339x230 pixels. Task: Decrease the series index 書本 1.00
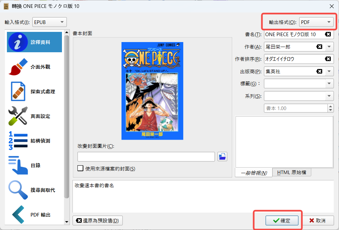tap(330, 110)
